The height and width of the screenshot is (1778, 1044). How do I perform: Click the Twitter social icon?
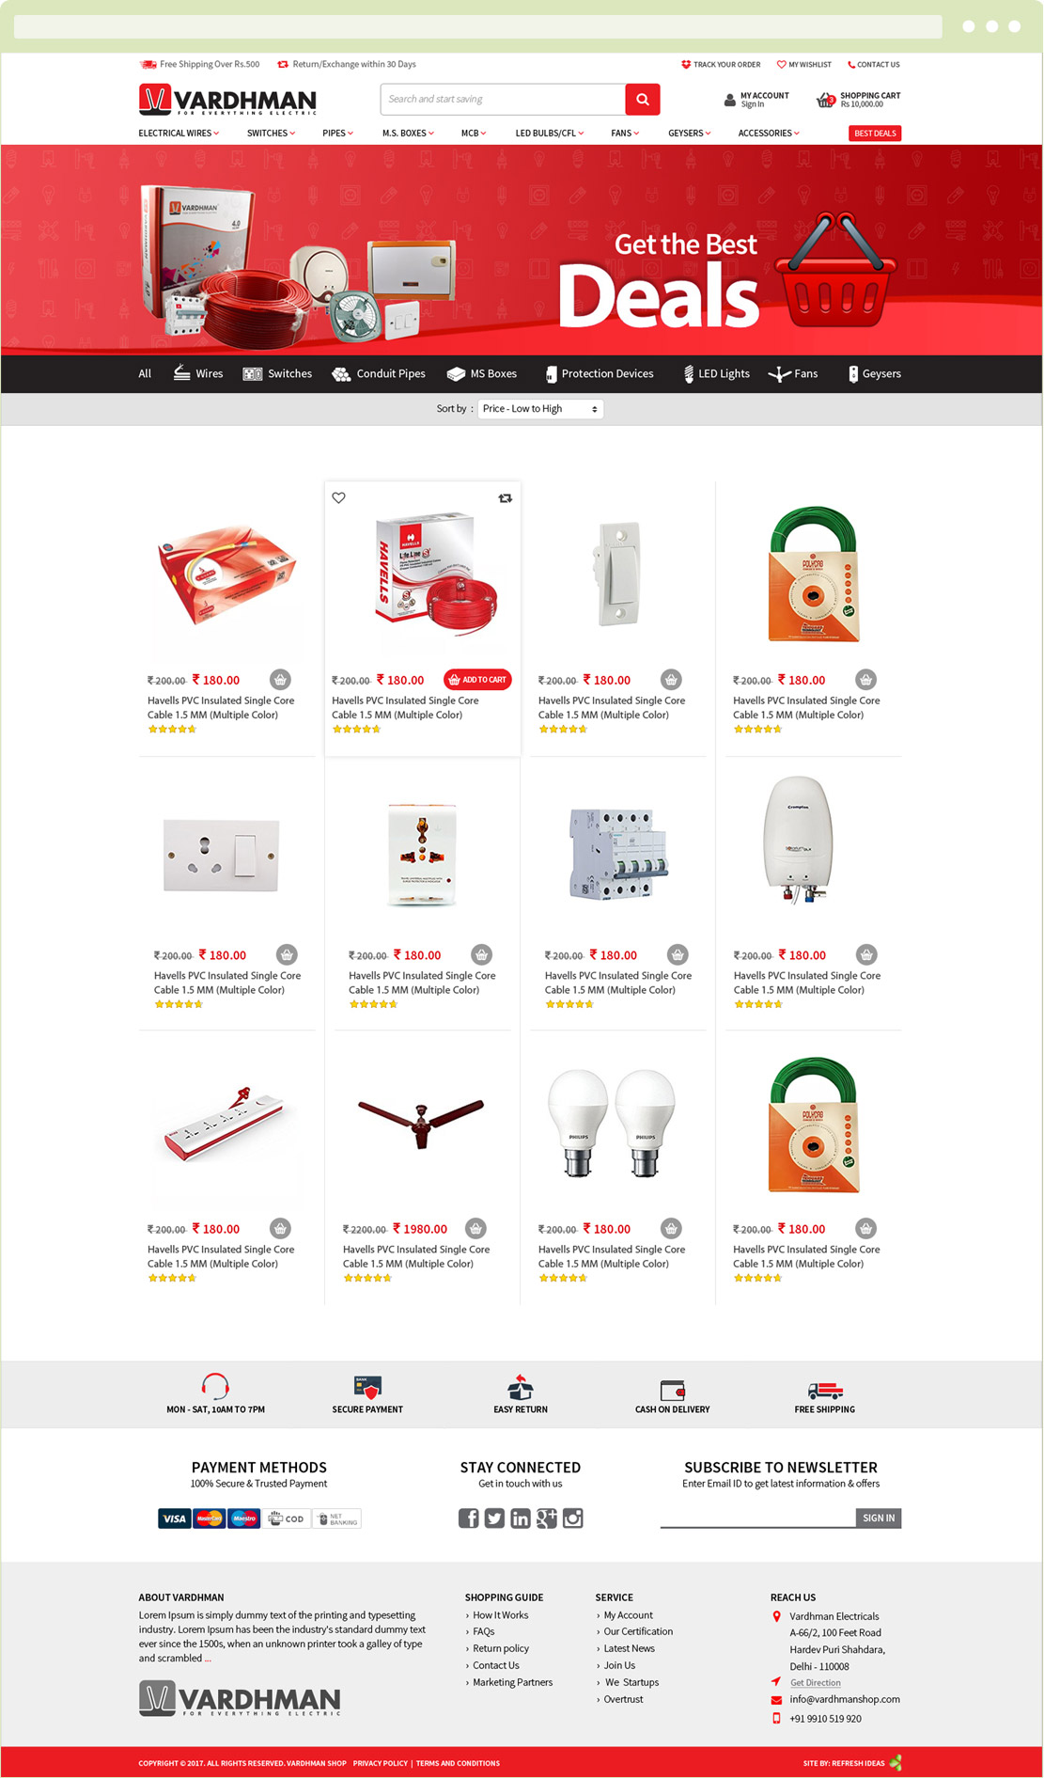coord(494,1518)
